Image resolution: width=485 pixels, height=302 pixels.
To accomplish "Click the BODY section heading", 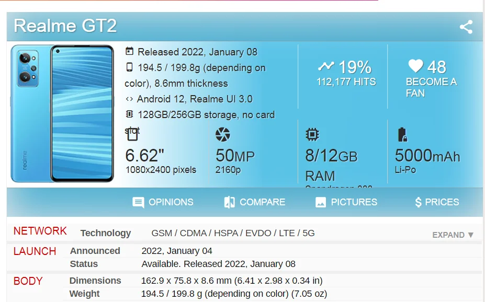I will coord(28,281).
